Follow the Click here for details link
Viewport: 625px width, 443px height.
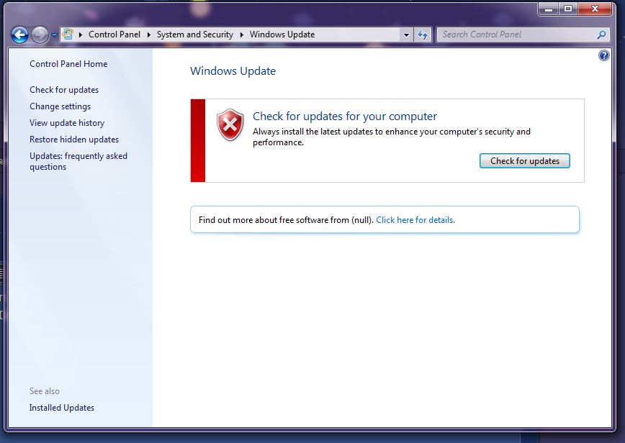click(415, 220)
